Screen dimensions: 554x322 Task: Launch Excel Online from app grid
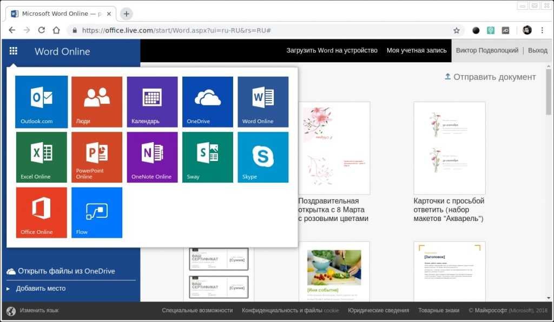42,157
